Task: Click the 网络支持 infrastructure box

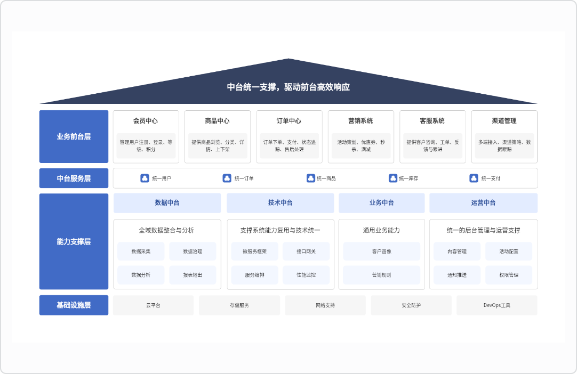Action: point(325,305)
